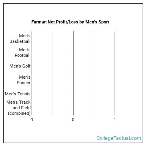
Task: Click the word Basketball in the axis label
Action: click(20, 41)
